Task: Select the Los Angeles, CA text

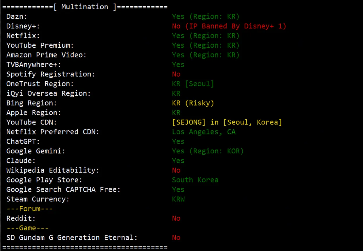Action: click(204, 132)
